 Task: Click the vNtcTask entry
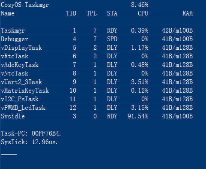click(x=15, y=73)
